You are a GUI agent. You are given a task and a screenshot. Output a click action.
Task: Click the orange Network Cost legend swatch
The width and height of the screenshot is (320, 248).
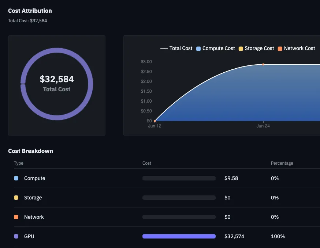pyautogui.click(x=280, y=49)
